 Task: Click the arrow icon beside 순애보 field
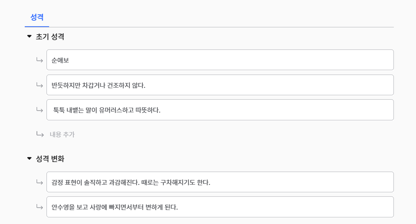coord(40,60)
